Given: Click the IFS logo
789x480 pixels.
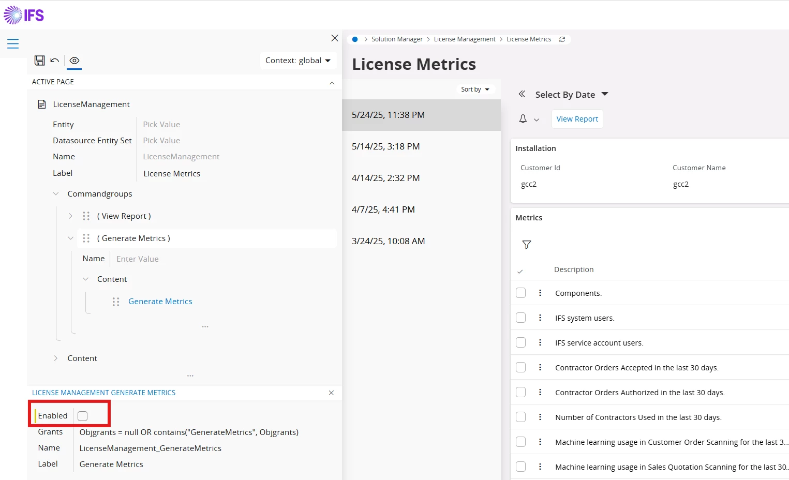Looking at the screenshot, I should click(24, 15).
